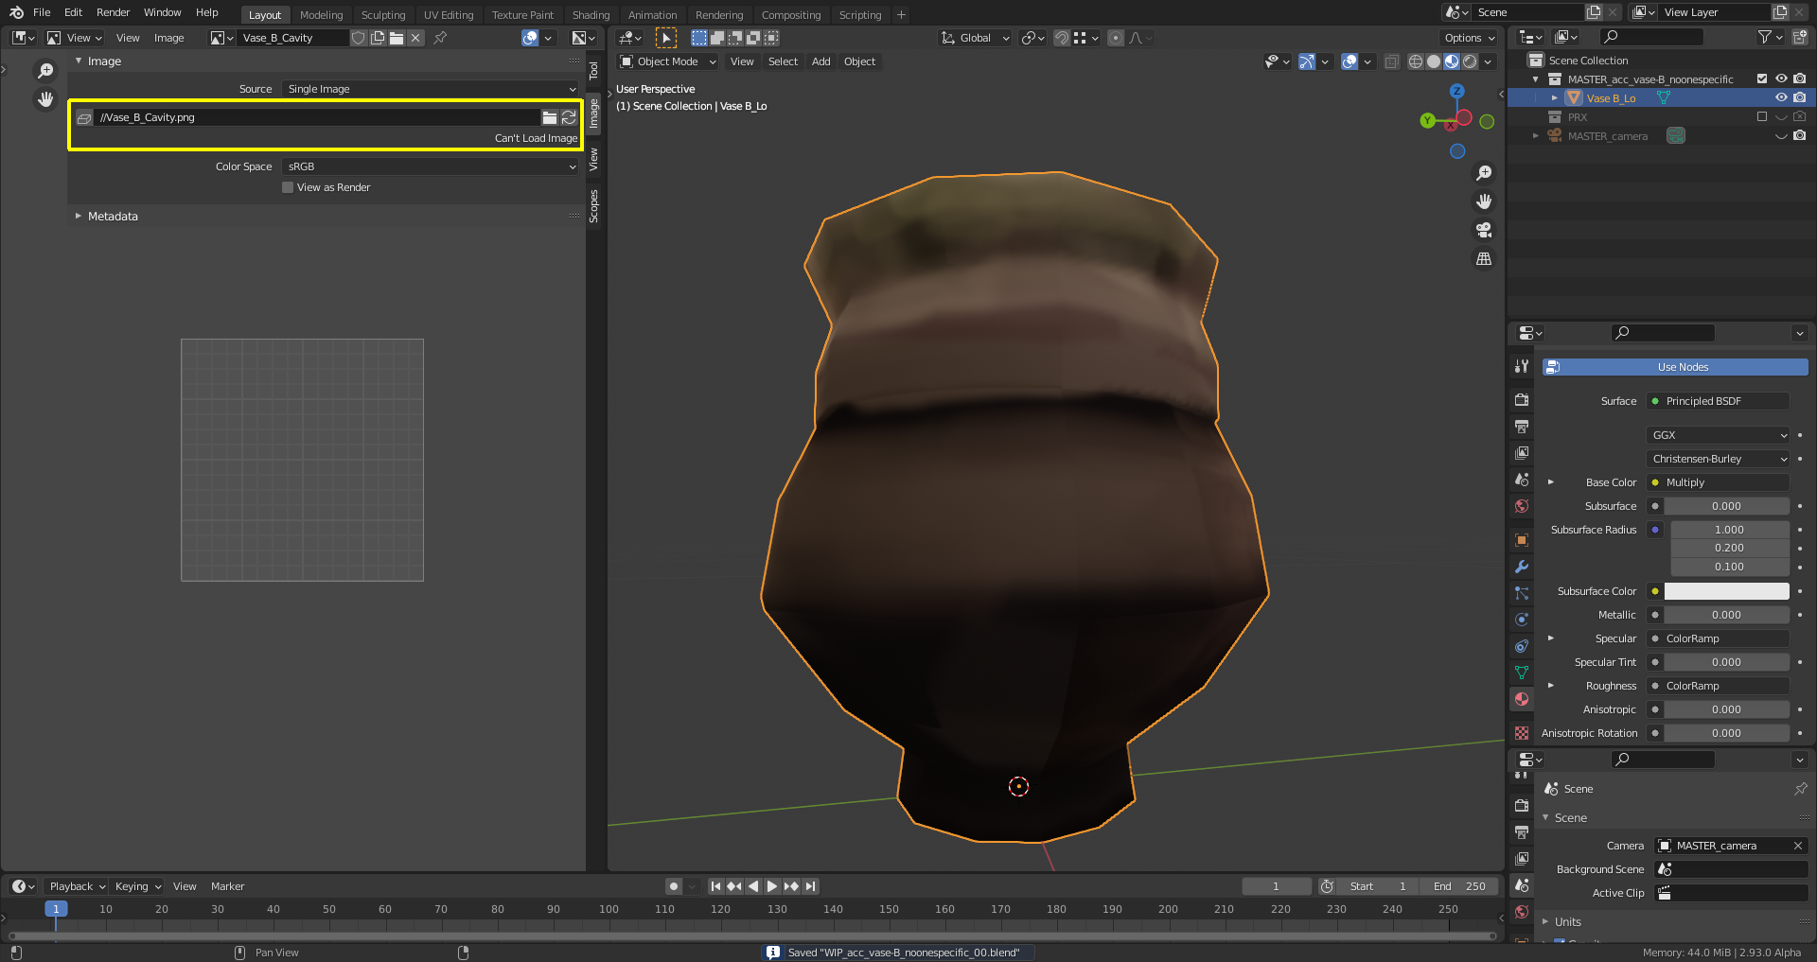Screen dimensions: 1817x962
Task: Toggle exclusion checkbox for MASTER_acc_vase collection
Action: 1762,79
